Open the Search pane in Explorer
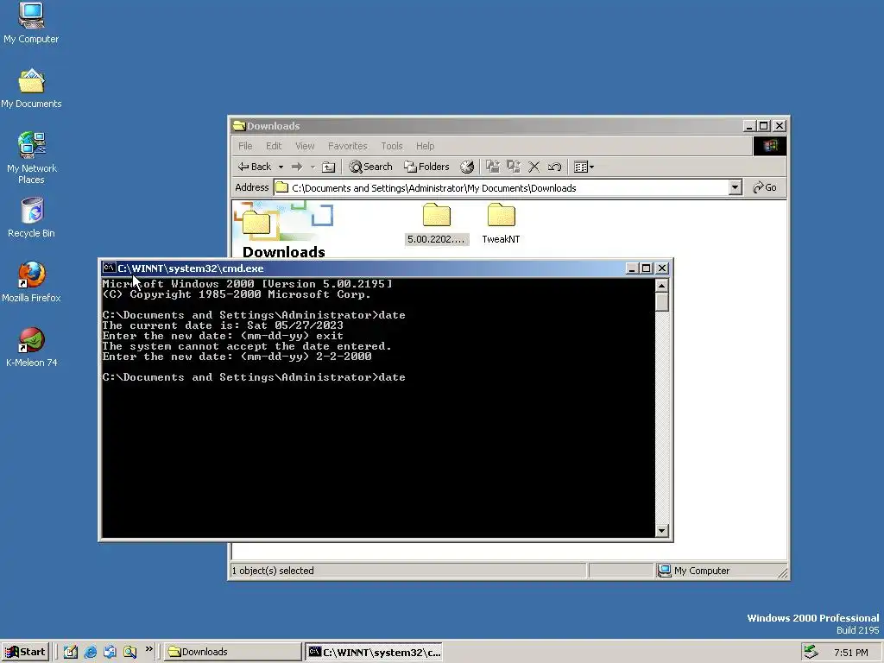884x663 pixels. 370,167
